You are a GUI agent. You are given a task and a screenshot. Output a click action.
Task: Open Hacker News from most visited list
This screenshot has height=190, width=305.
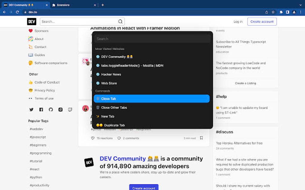[x=152, y=74]
